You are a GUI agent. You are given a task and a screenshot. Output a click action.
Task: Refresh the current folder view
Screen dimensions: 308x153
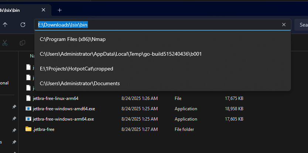(x=23, y=25)
